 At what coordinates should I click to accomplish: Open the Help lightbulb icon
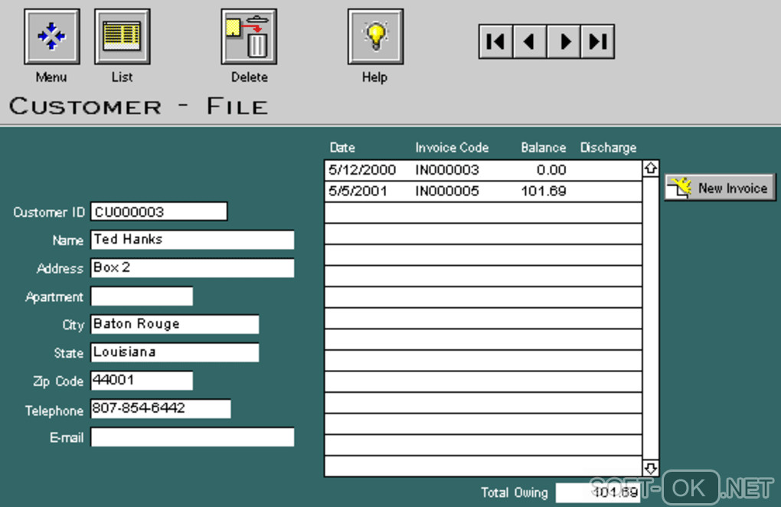pos(375,36)
